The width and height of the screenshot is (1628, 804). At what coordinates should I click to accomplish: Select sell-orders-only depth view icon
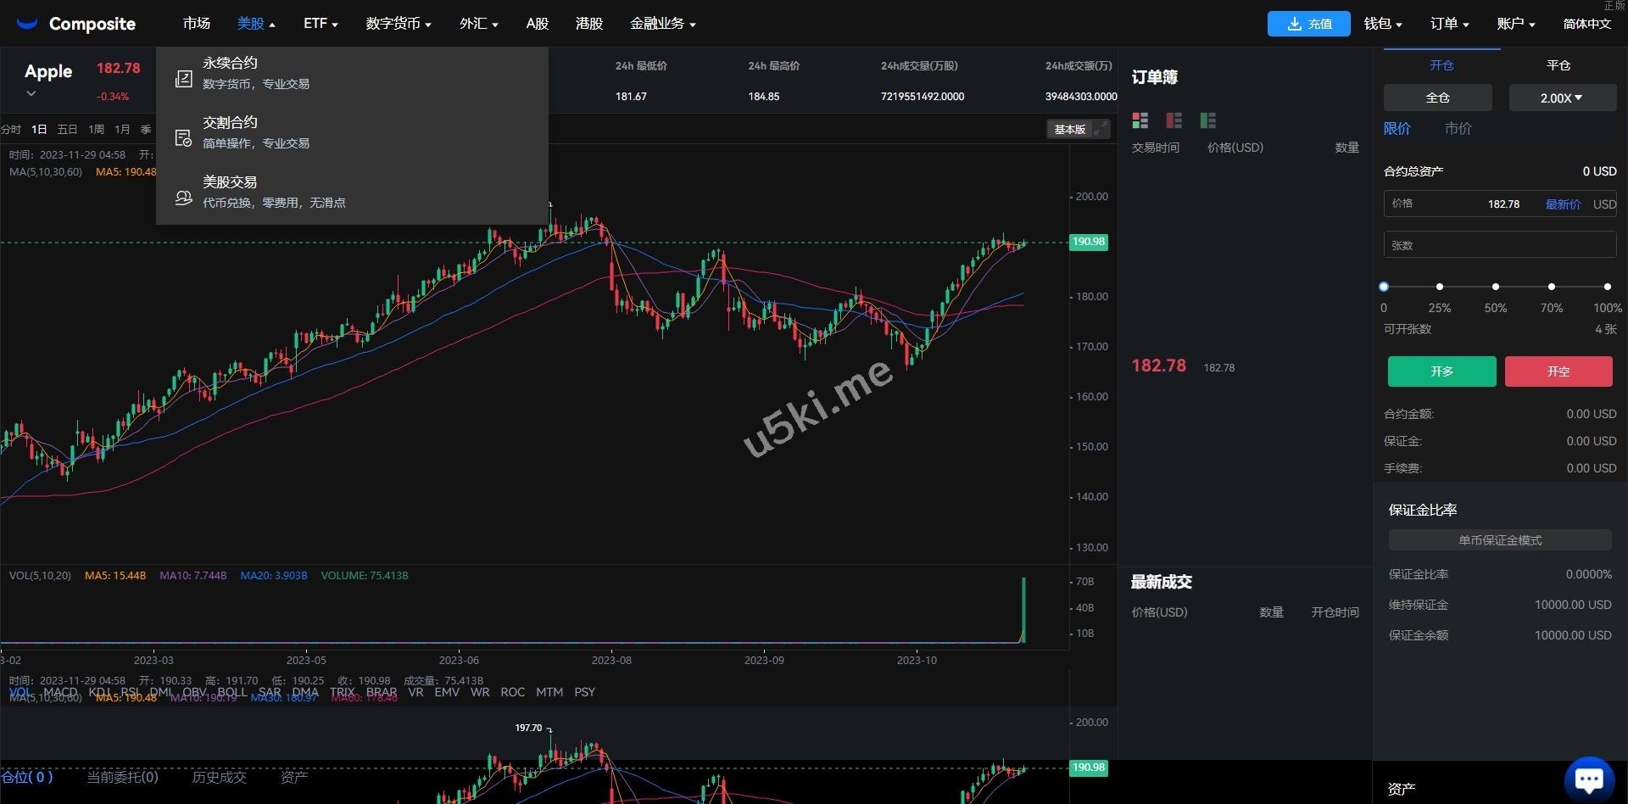[1174, 120]
